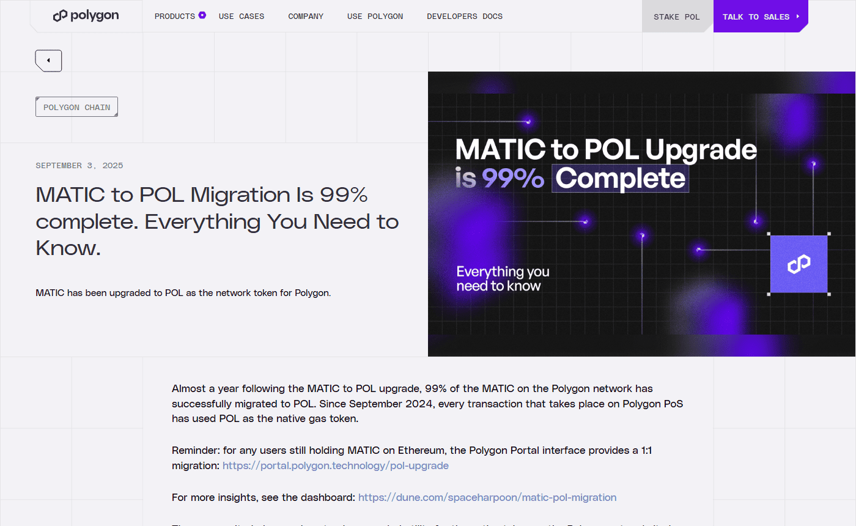Go to Developers Docs in the navigation
The height and width of the screenshot is (526, 856).
[x=465, y=17]
